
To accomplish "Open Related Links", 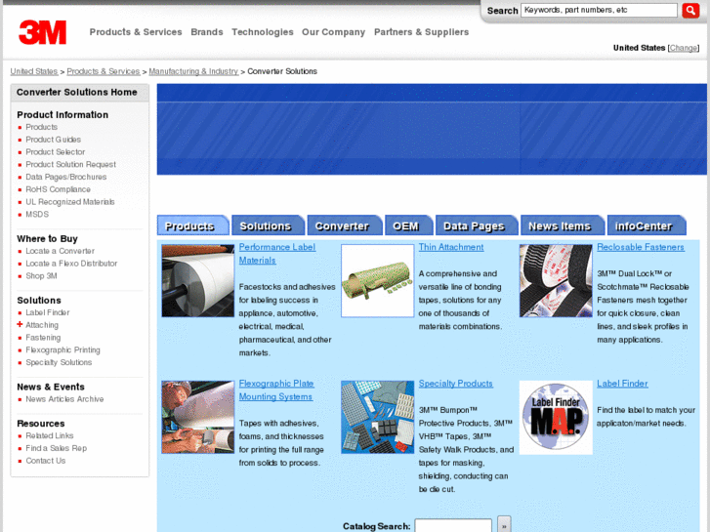I will point(50,435).
